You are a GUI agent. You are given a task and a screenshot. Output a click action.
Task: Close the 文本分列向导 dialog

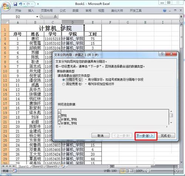pos(171,54)
